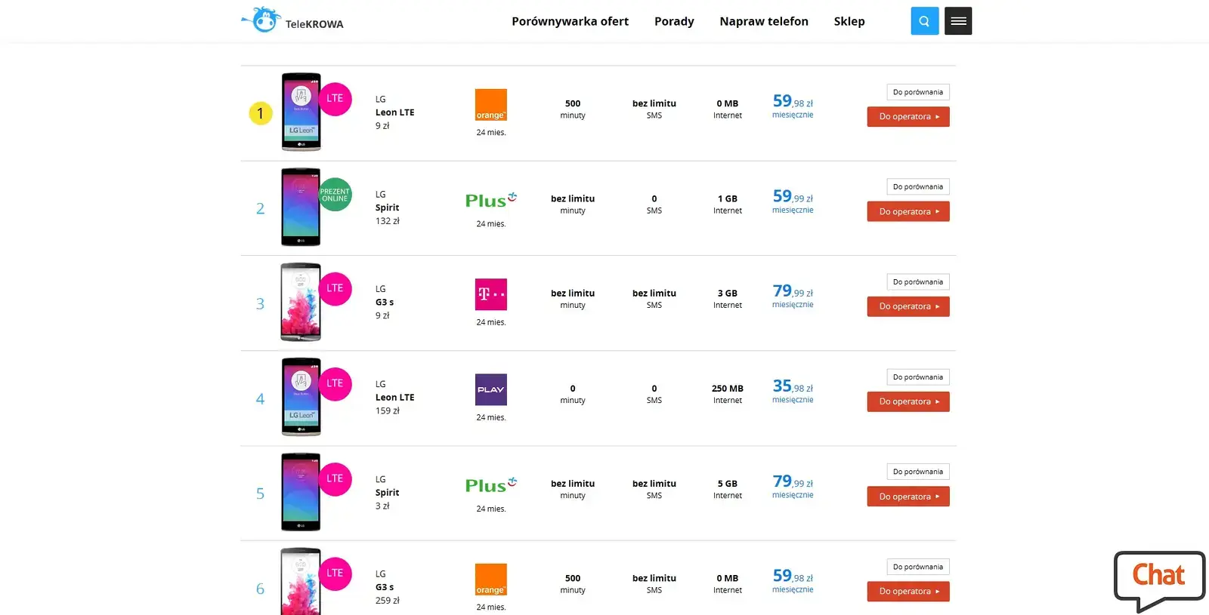The height and width of the screenshot is (615, 1209).
Task: Click the green Prezent Online badge
Action: click(x=335, y=195)
